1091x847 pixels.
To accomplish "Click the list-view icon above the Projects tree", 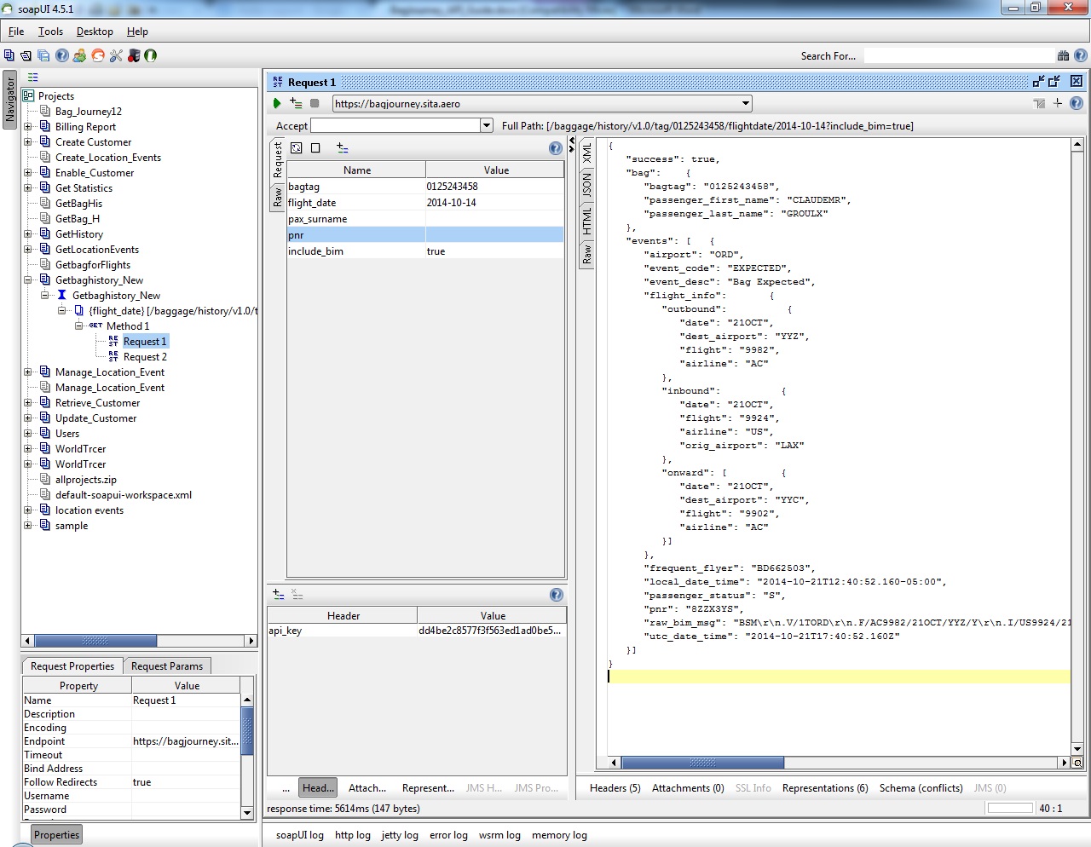I will (x=33, y=77).
